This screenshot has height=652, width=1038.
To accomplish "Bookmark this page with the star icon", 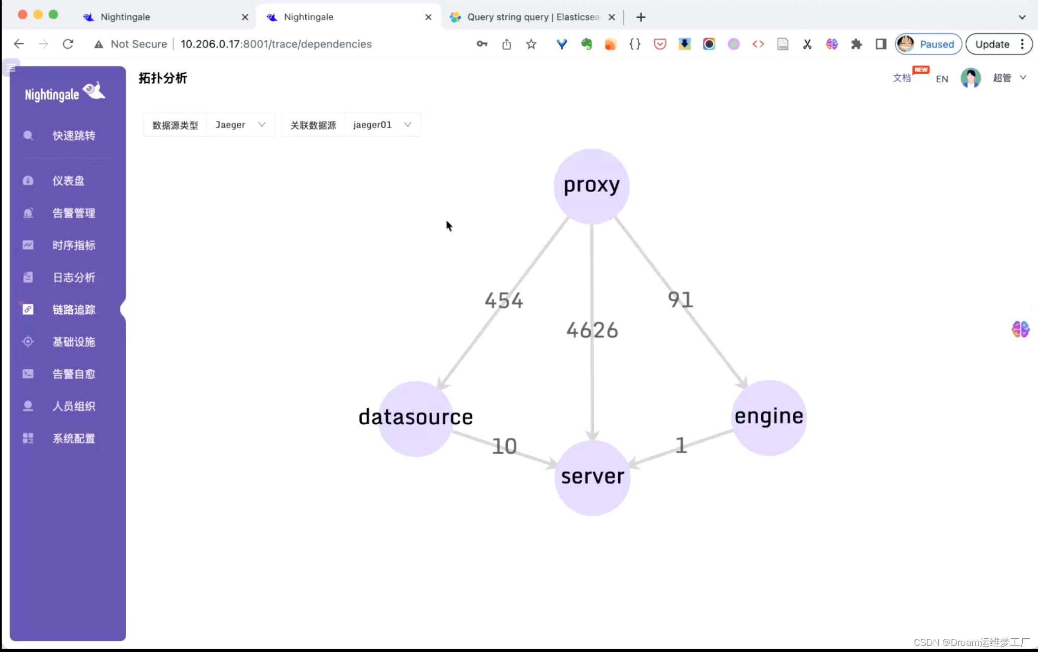I will tap(531, 44).
